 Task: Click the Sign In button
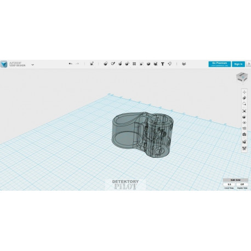(238, 64)
